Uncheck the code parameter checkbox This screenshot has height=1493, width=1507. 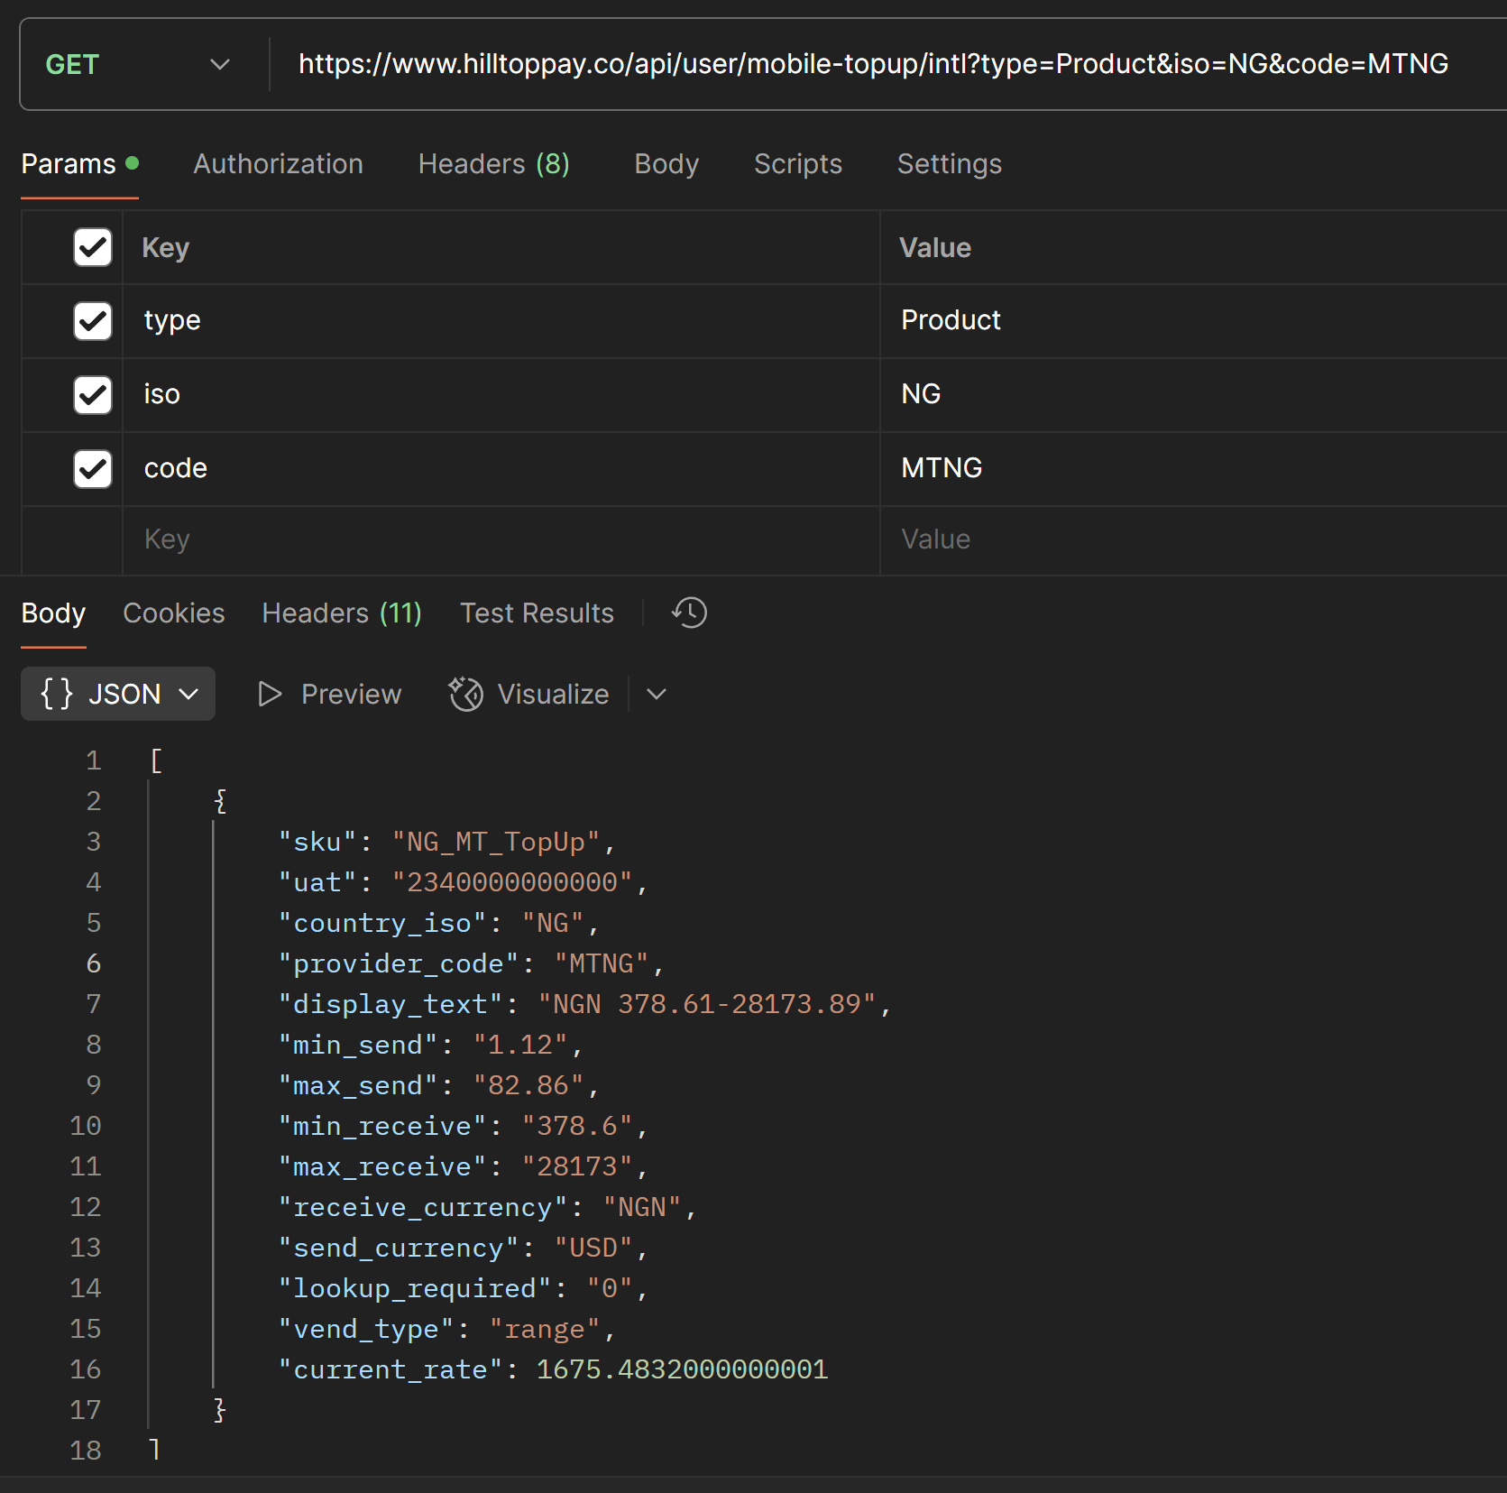(93, 469)
